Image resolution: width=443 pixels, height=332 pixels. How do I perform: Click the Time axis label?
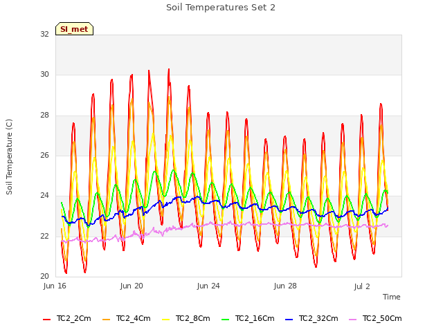tap(392, 297)
